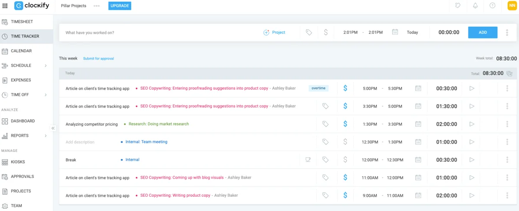Open the date picker for the 9:00AM - 11:00AM entry
The height and width of the screenshot is (211, 519).
(x=418, y=195)
